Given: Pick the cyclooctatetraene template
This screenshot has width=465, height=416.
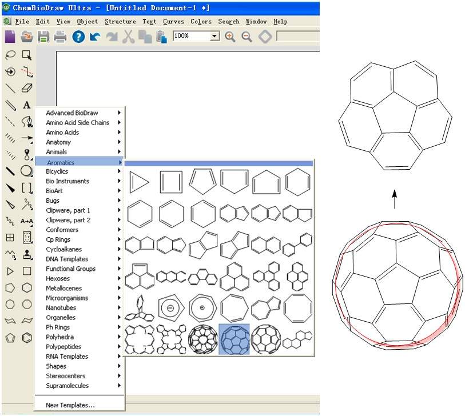Looking at the screenshot, I should [x=298, y=308].
